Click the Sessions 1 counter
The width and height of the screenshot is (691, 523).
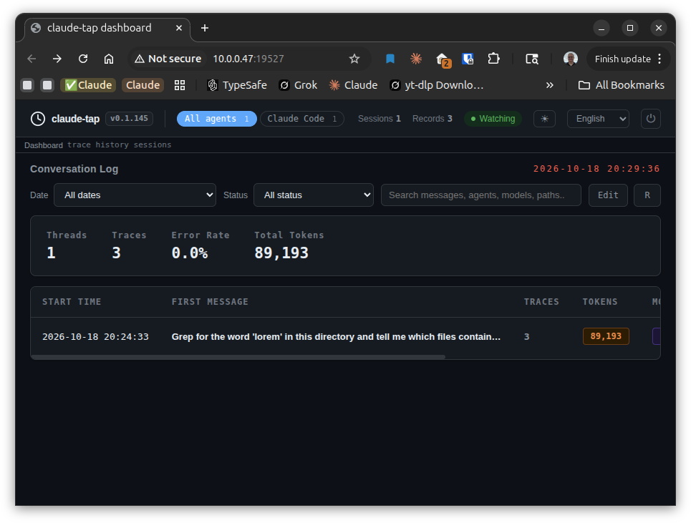coord(379,119)
